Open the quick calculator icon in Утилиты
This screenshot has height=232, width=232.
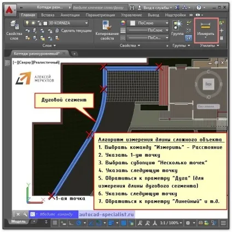tap(222, 38)
